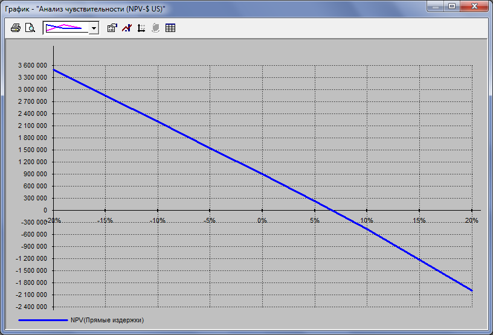Click y-axis label 900 000
This screenshot has height=335, width=493.
tap(34, 174)
